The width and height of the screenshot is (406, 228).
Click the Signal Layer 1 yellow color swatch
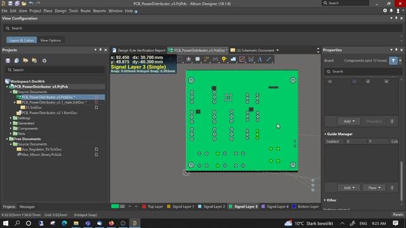(169, 206)
